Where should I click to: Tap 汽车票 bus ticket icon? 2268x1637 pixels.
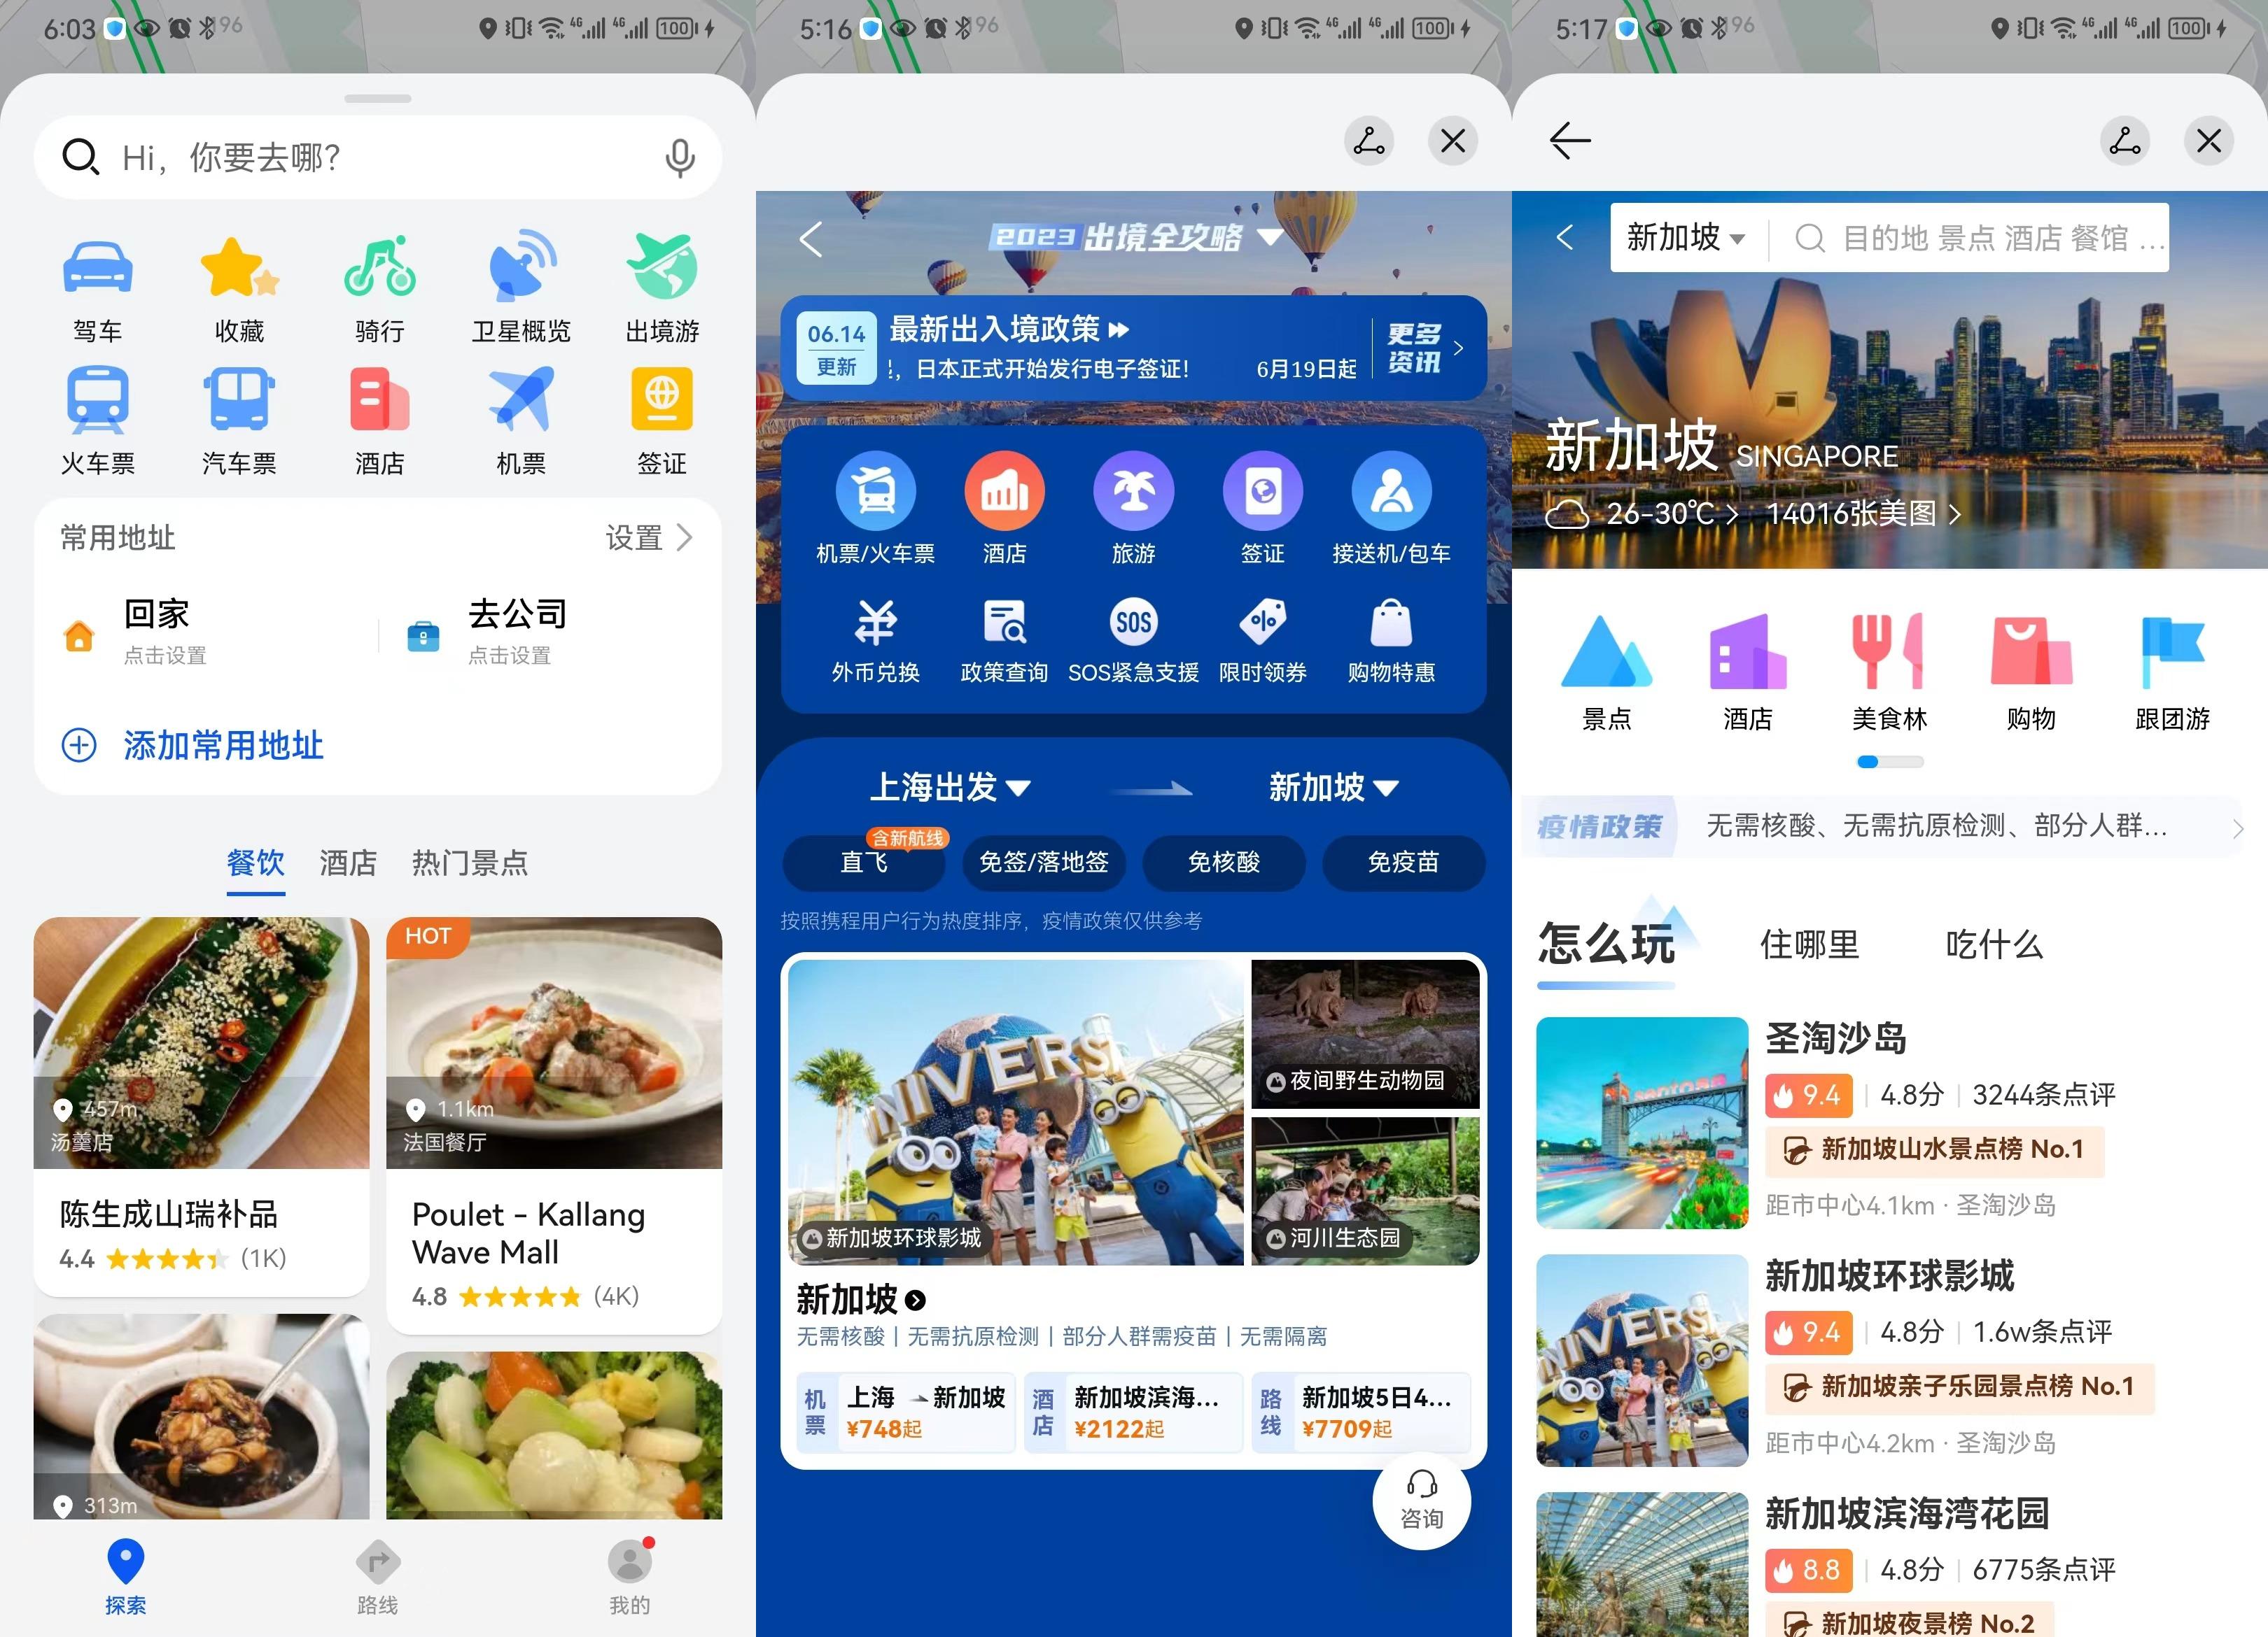tap(239, 399)
